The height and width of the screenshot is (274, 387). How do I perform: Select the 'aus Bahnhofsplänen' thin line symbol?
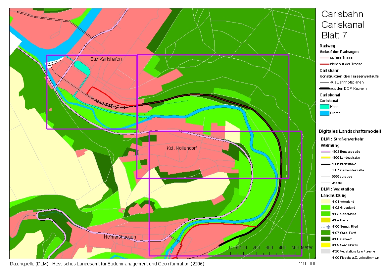(x=324, y=82)
